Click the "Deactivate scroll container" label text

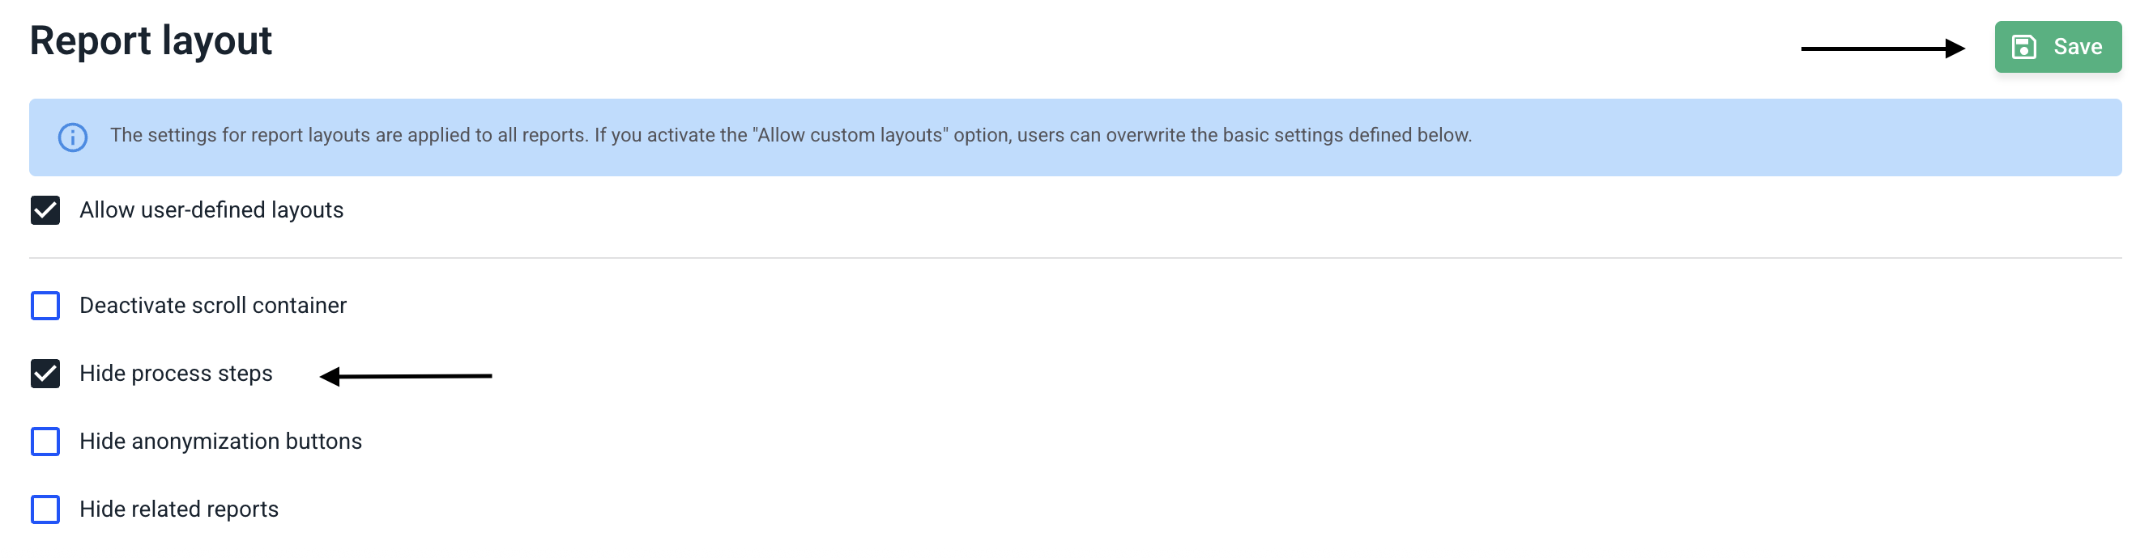pos(213,305)
